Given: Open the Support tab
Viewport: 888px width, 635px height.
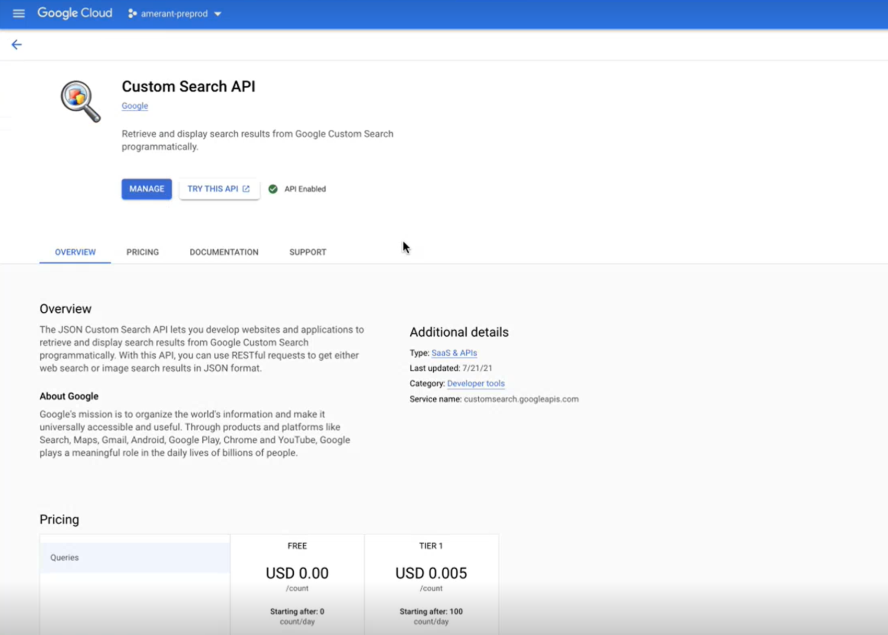Looking at the screenshot, I should 308,252.
